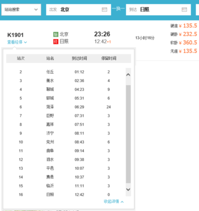Click the scrollbar up arrow
The height and width of the screenshot is (211, 199).
pyautogui.click(x=128, y=74)
